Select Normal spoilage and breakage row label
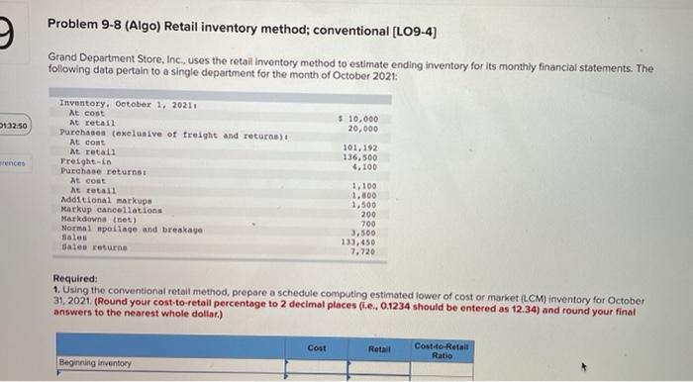693x382 pixels. [x=132, y=230]
